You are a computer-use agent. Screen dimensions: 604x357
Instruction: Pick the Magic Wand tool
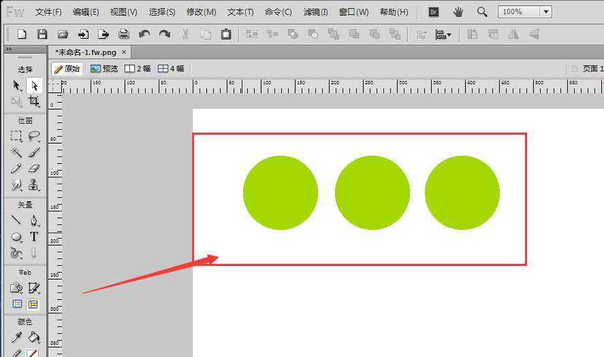click(16, 152)
